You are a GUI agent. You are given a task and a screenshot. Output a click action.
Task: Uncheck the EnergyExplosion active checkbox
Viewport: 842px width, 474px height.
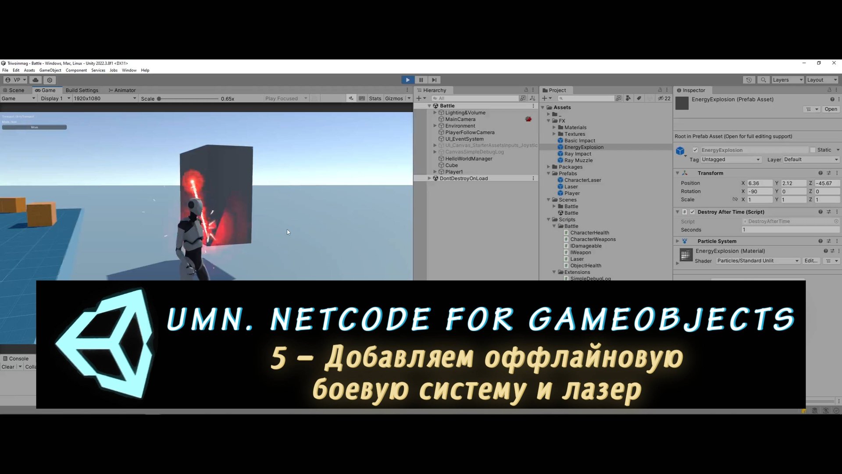[696, 150]
